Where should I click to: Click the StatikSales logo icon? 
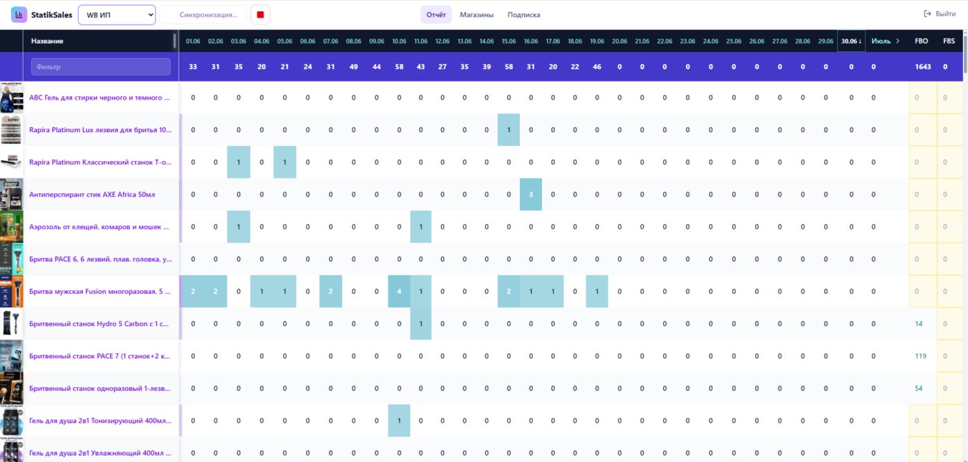tap(19, 15)
